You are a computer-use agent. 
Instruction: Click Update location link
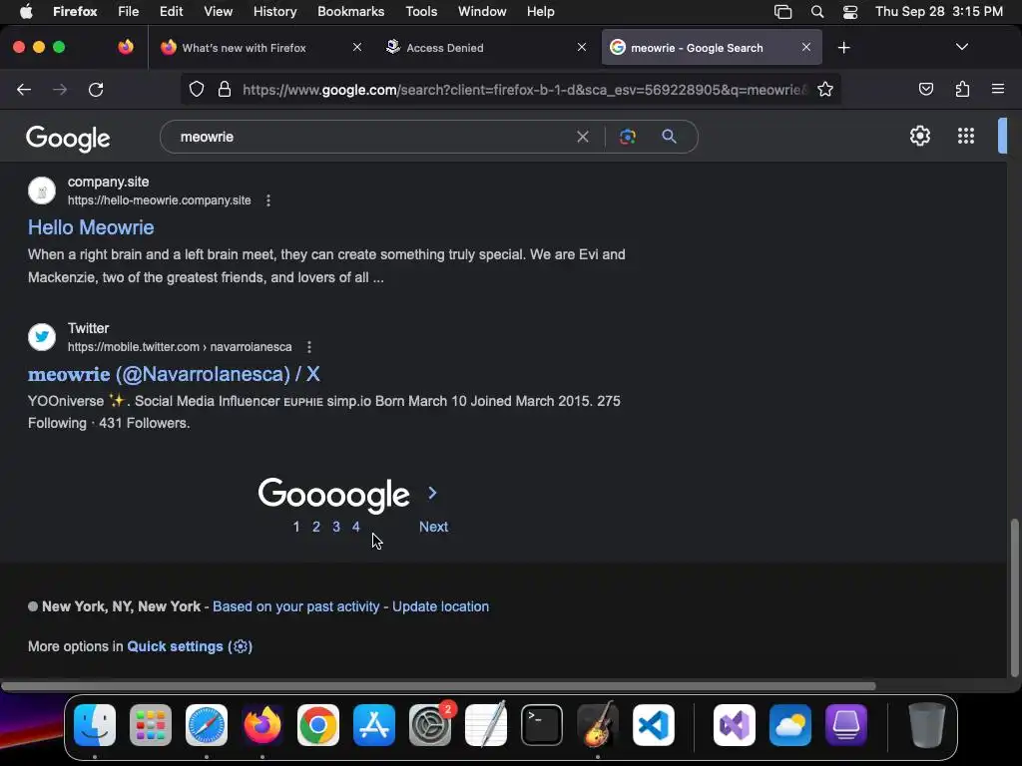440,606
